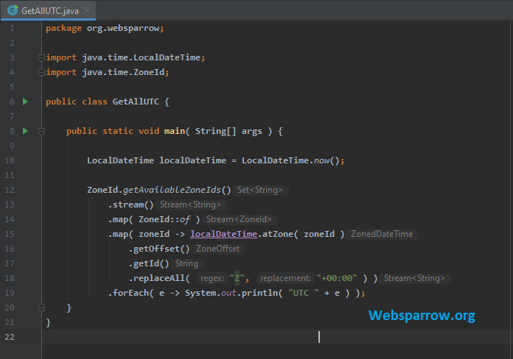Click the Java class icon on the GetAllUTC.java tab
This screenshot has height=359, width=513.
coord(13,10)
